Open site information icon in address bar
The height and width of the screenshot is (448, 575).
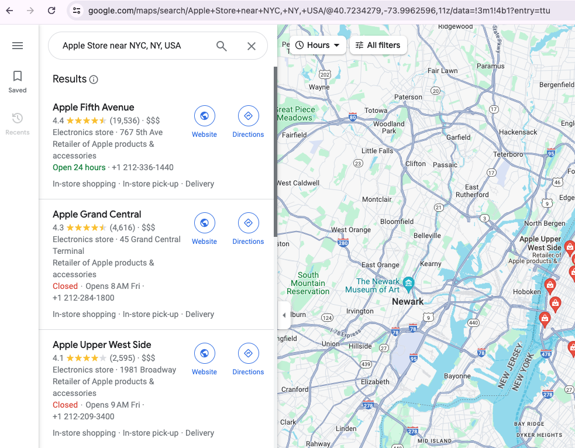[76, 11]
